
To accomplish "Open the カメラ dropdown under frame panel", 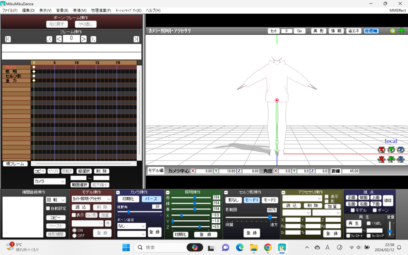I will pos(49,182).
